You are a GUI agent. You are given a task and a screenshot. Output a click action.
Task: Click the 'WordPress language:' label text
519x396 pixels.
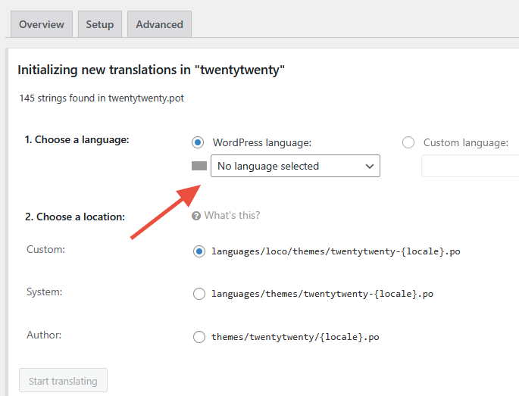pyautogui.click(x=262, y=142)
